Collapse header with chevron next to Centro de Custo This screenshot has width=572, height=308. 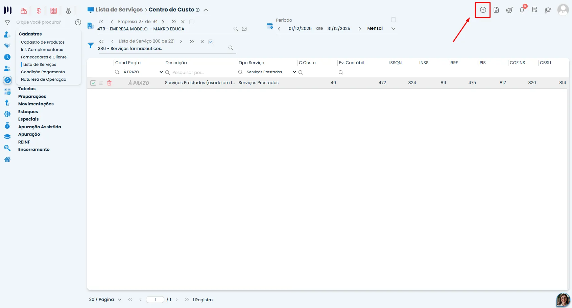point(206,10)
